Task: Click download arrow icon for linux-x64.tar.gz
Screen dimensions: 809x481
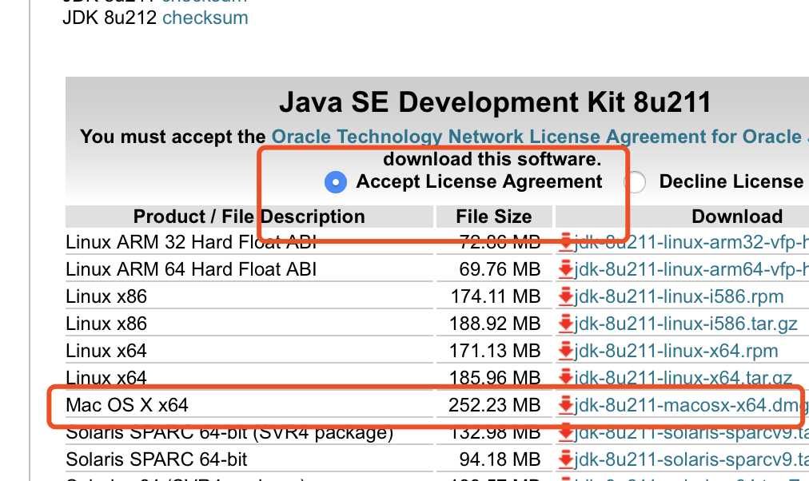Action: click(x=566, y=378)
